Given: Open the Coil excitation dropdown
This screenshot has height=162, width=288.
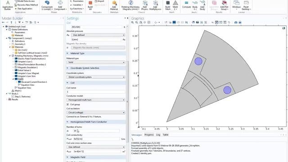Looking at the screenshot, I should pyautogui.click(x=96, y=112).
